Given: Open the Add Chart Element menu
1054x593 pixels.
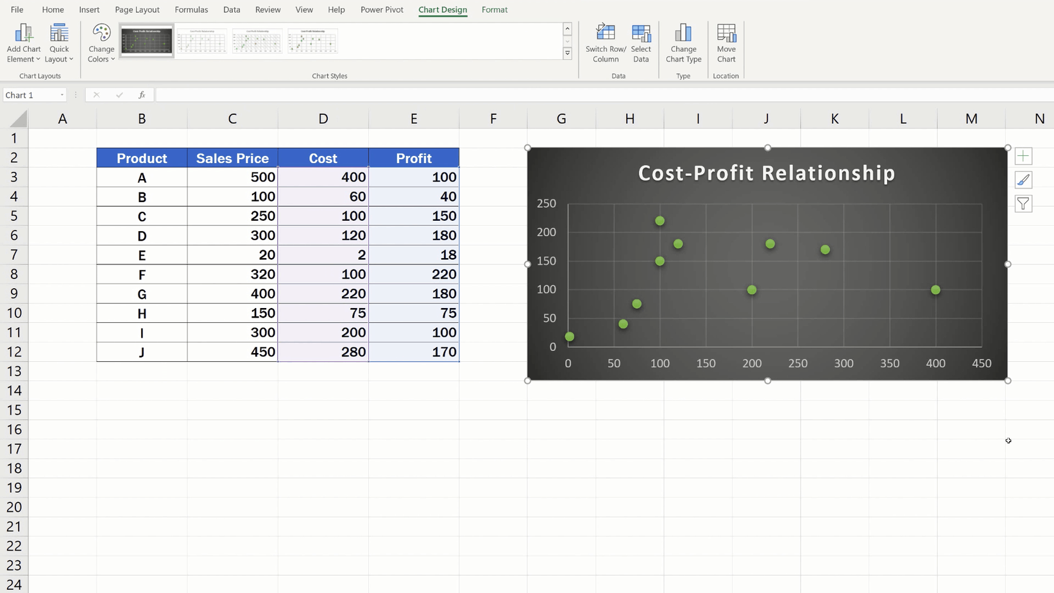Looking at the screenshot, I should point(23,43).
